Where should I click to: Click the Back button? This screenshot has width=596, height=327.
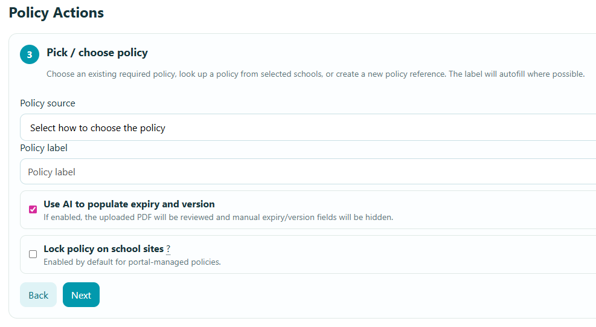coord(38,295)
